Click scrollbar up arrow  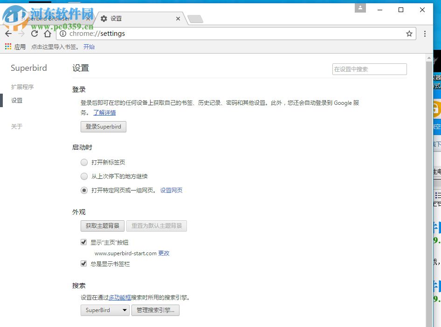[429, 58]
